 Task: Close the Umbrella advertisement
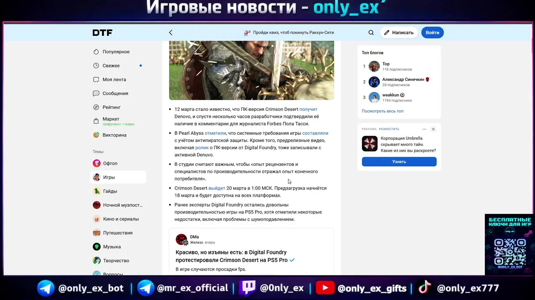pyautogui.click(x=433, y=129)
